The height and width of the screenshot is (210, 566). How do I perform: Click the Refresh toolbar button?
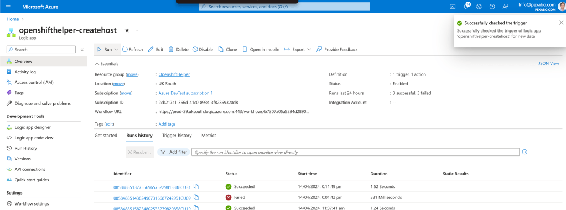click(x=132, y=49)
